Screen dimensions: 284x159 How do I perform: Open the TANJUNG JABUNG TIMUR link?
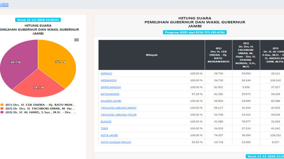point(119,115)
